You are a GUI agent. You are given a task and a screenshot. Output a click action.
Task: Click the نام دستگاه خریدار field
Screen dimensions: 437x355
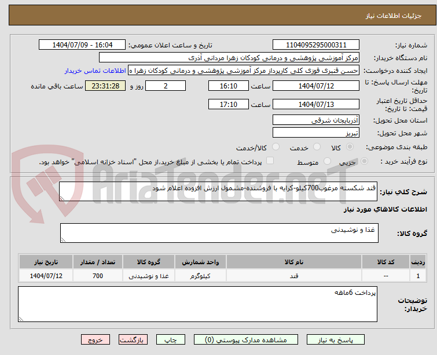pyautogui.click(x=229, y=58)
